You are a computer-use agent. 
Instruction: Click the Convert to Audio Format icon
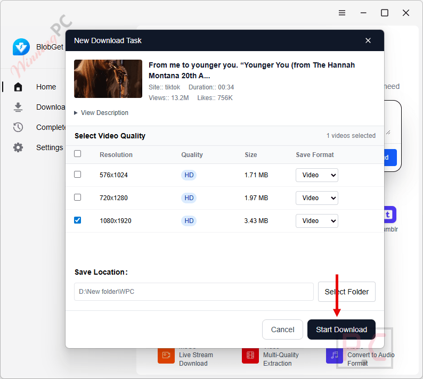[x=335, y=356]
